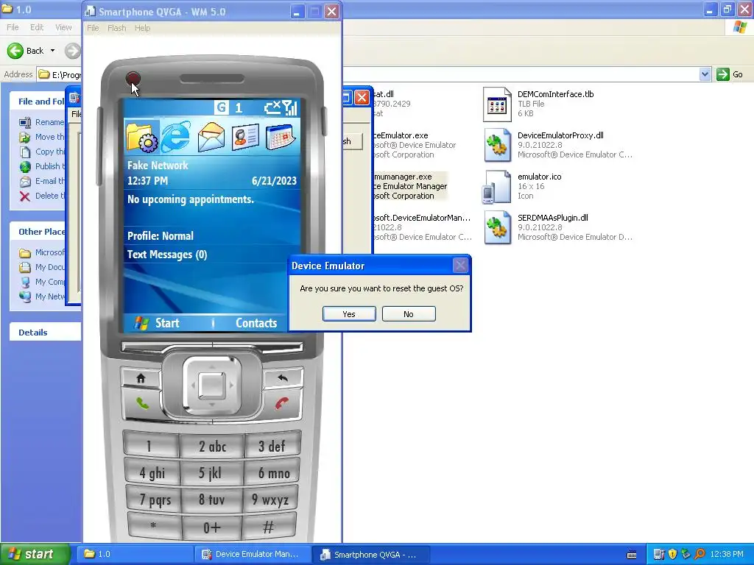The height and width of the screenshot is (565, 754).
Task: Click the keypad pound key
Action: (x=268, y=527)
